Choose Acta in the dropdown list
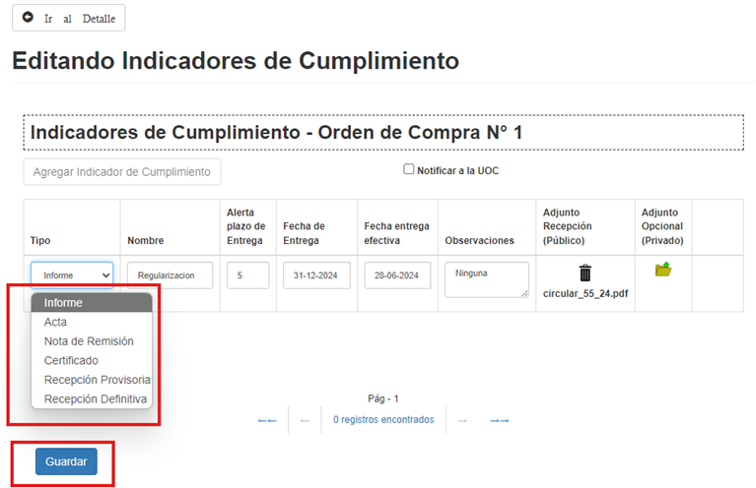The image size is (756, 488). point(56,322)
